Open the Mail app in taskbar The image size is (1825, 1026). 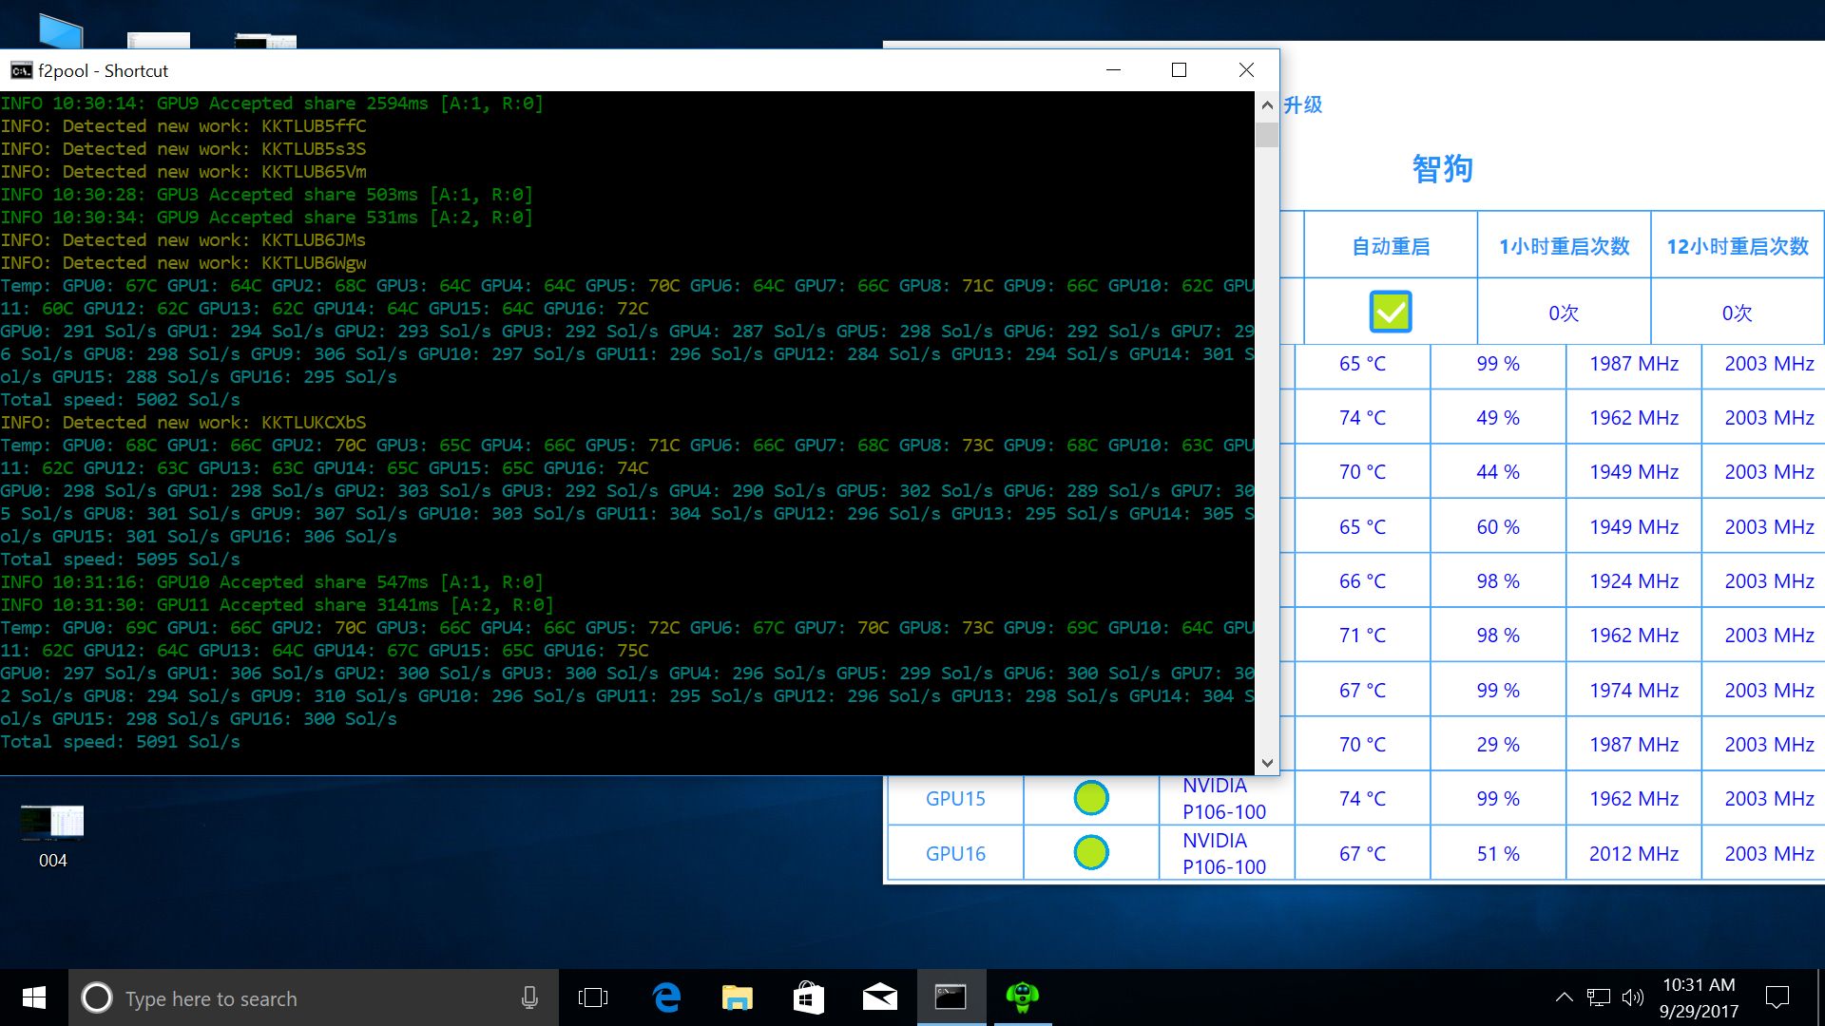(879, 997)
